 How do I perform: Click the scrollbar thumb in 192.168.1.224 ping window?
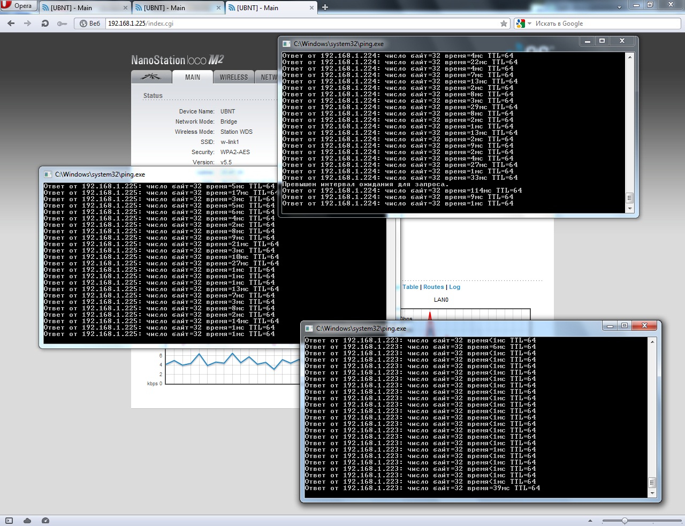[629, 198]
